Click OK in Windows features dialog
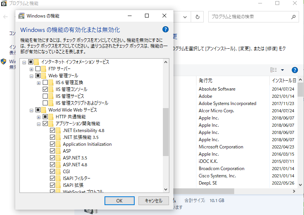This screenshot has width=304, height=215. point(119,201)
